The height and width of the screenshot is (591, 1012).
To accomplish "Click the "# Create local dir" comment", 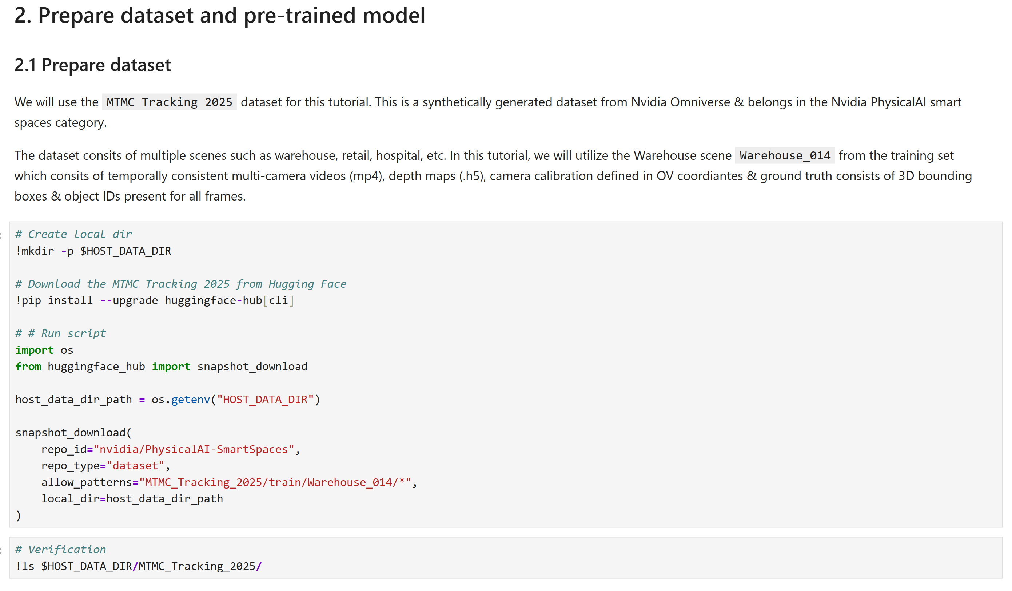I will tap(73, 234).
